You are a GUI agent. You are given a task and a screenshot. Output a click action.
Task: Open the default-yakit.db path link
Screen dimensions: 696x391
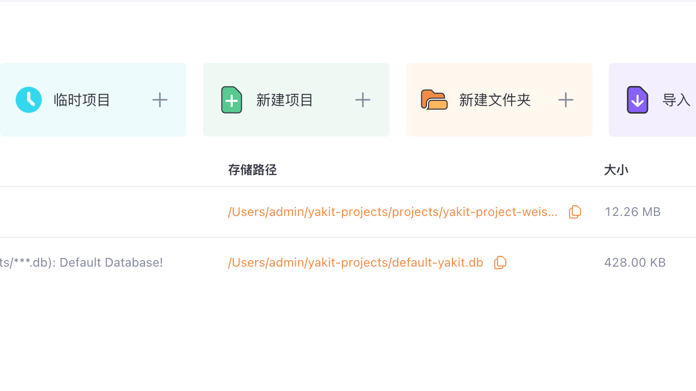(x=356, y=262)
